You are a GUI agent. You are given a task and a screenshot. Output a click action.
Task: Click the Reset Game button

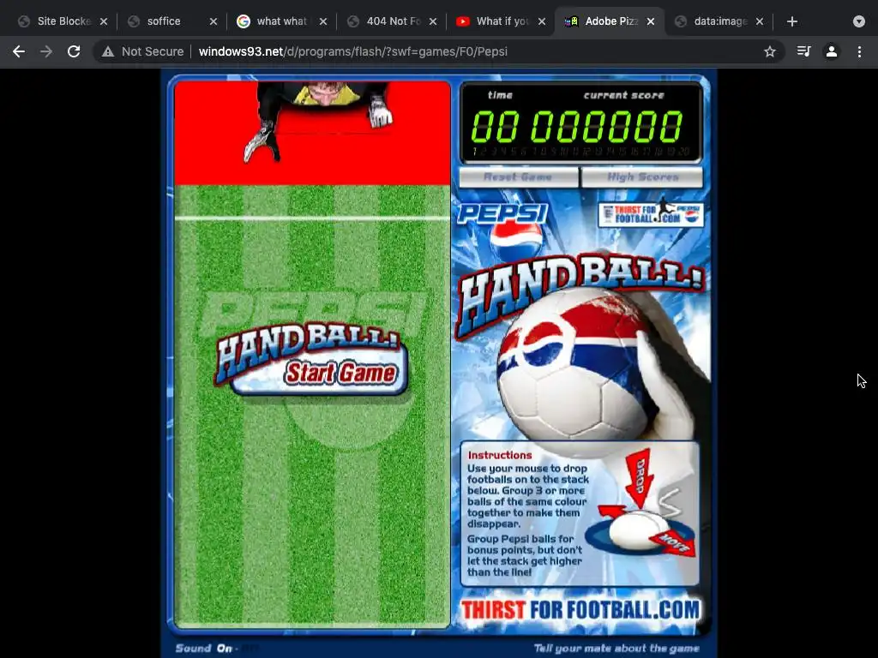(519, 176)
